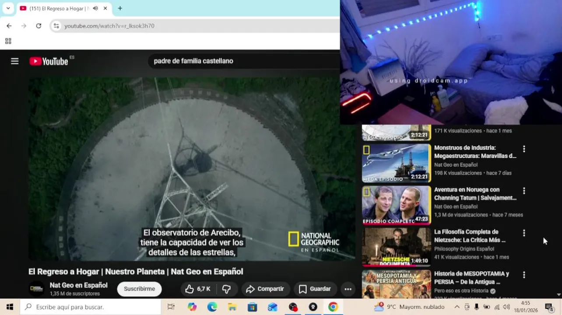Viewport: 562px width, 315px height.
Task: Open OBS Studio from the taskbar
Action: pos(293,307)
